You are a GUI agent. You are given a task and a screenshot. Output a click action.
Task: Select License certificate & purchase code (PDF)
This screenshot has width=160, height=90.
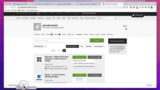pos(84,63)
